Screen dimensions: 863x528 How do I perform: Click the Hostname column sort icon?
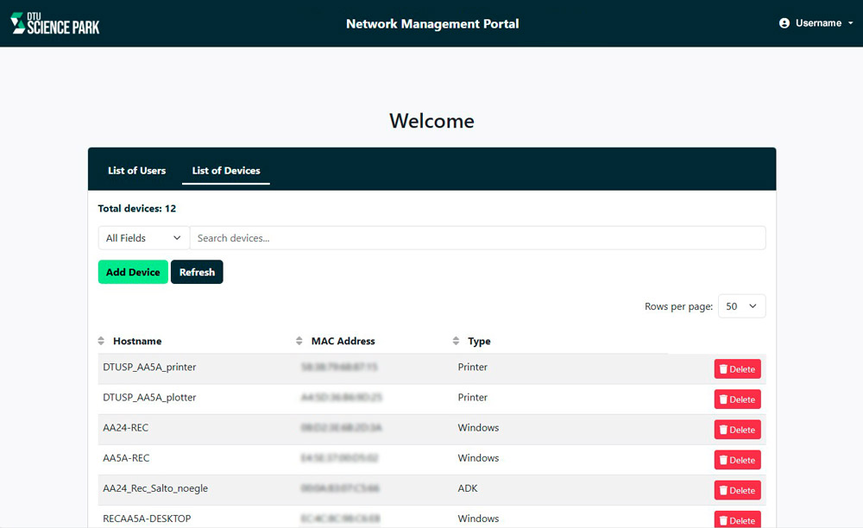(x=101, y=341)
